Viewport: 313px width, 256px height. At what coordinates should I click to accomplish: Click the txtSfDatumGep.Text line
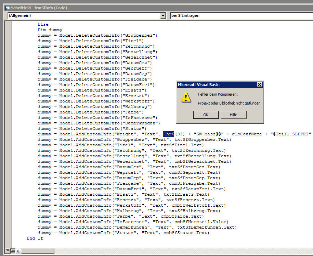(x=129, y=178)
